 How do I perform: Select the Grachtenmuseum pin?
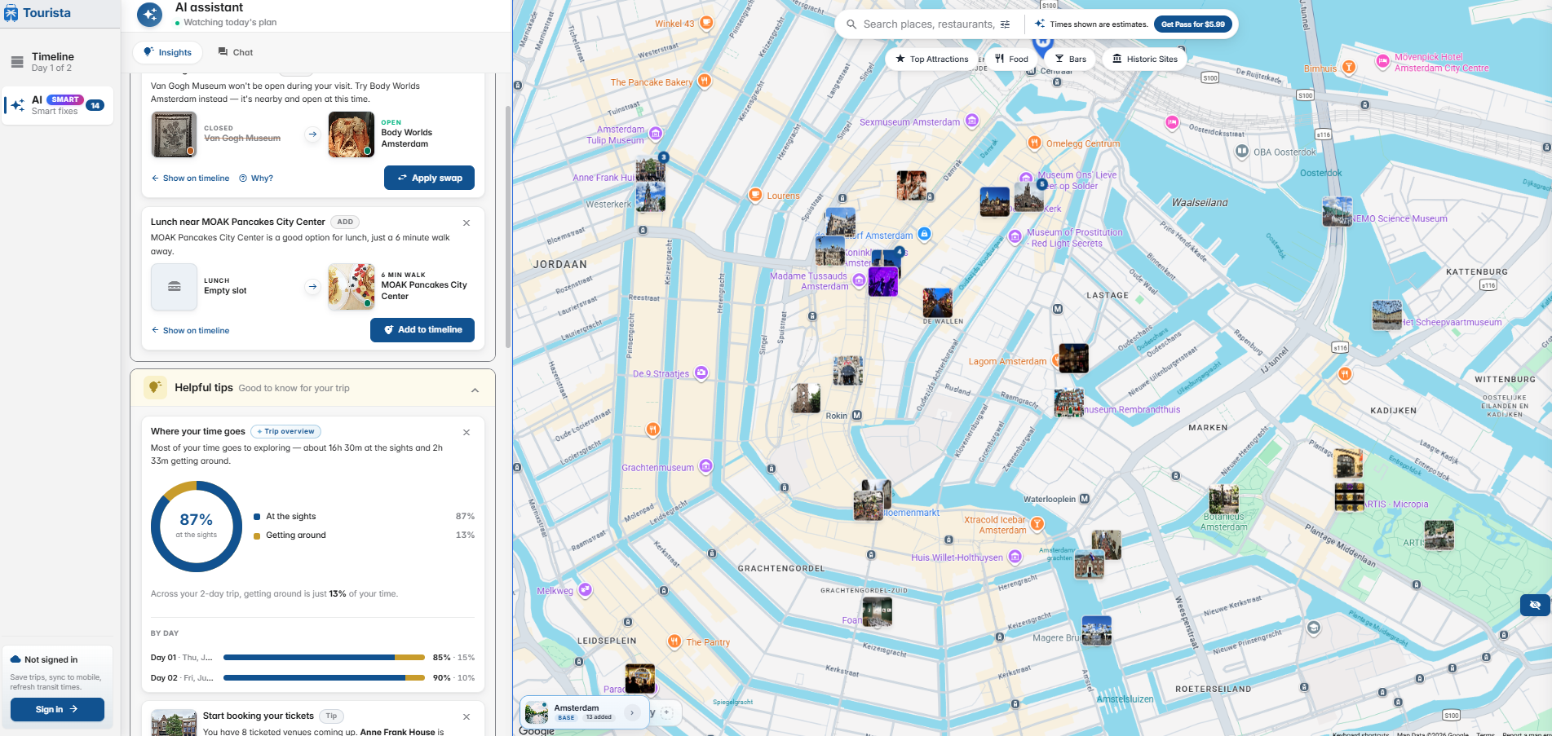click(705, 466)
